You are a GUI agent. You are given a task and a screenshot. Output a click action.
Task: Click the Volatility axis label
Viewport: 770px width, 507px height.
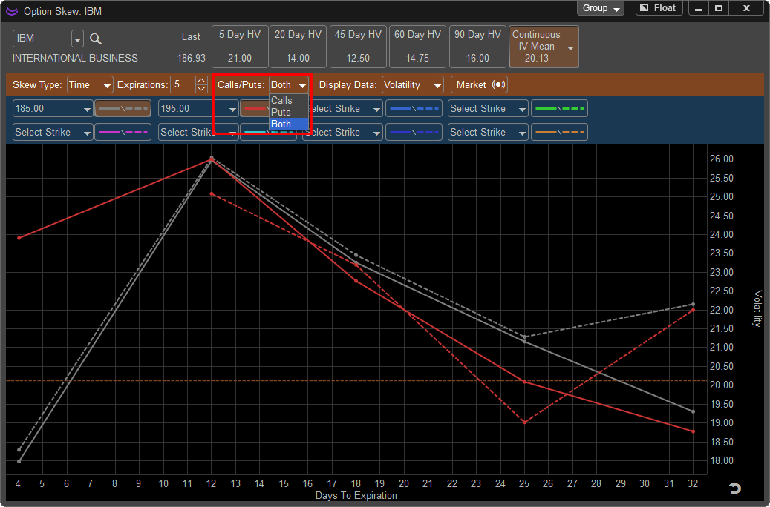(x=757, y=308)
